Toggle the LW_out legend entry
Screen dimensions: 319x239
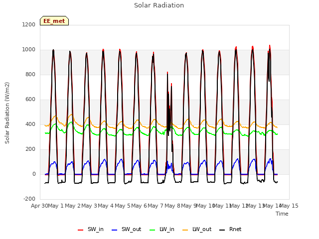pos(197,229)
